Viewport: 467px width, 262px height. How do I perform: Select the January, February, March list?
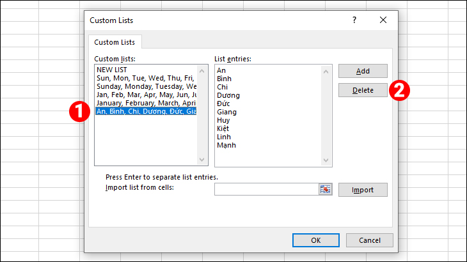(x=146, y=103)
